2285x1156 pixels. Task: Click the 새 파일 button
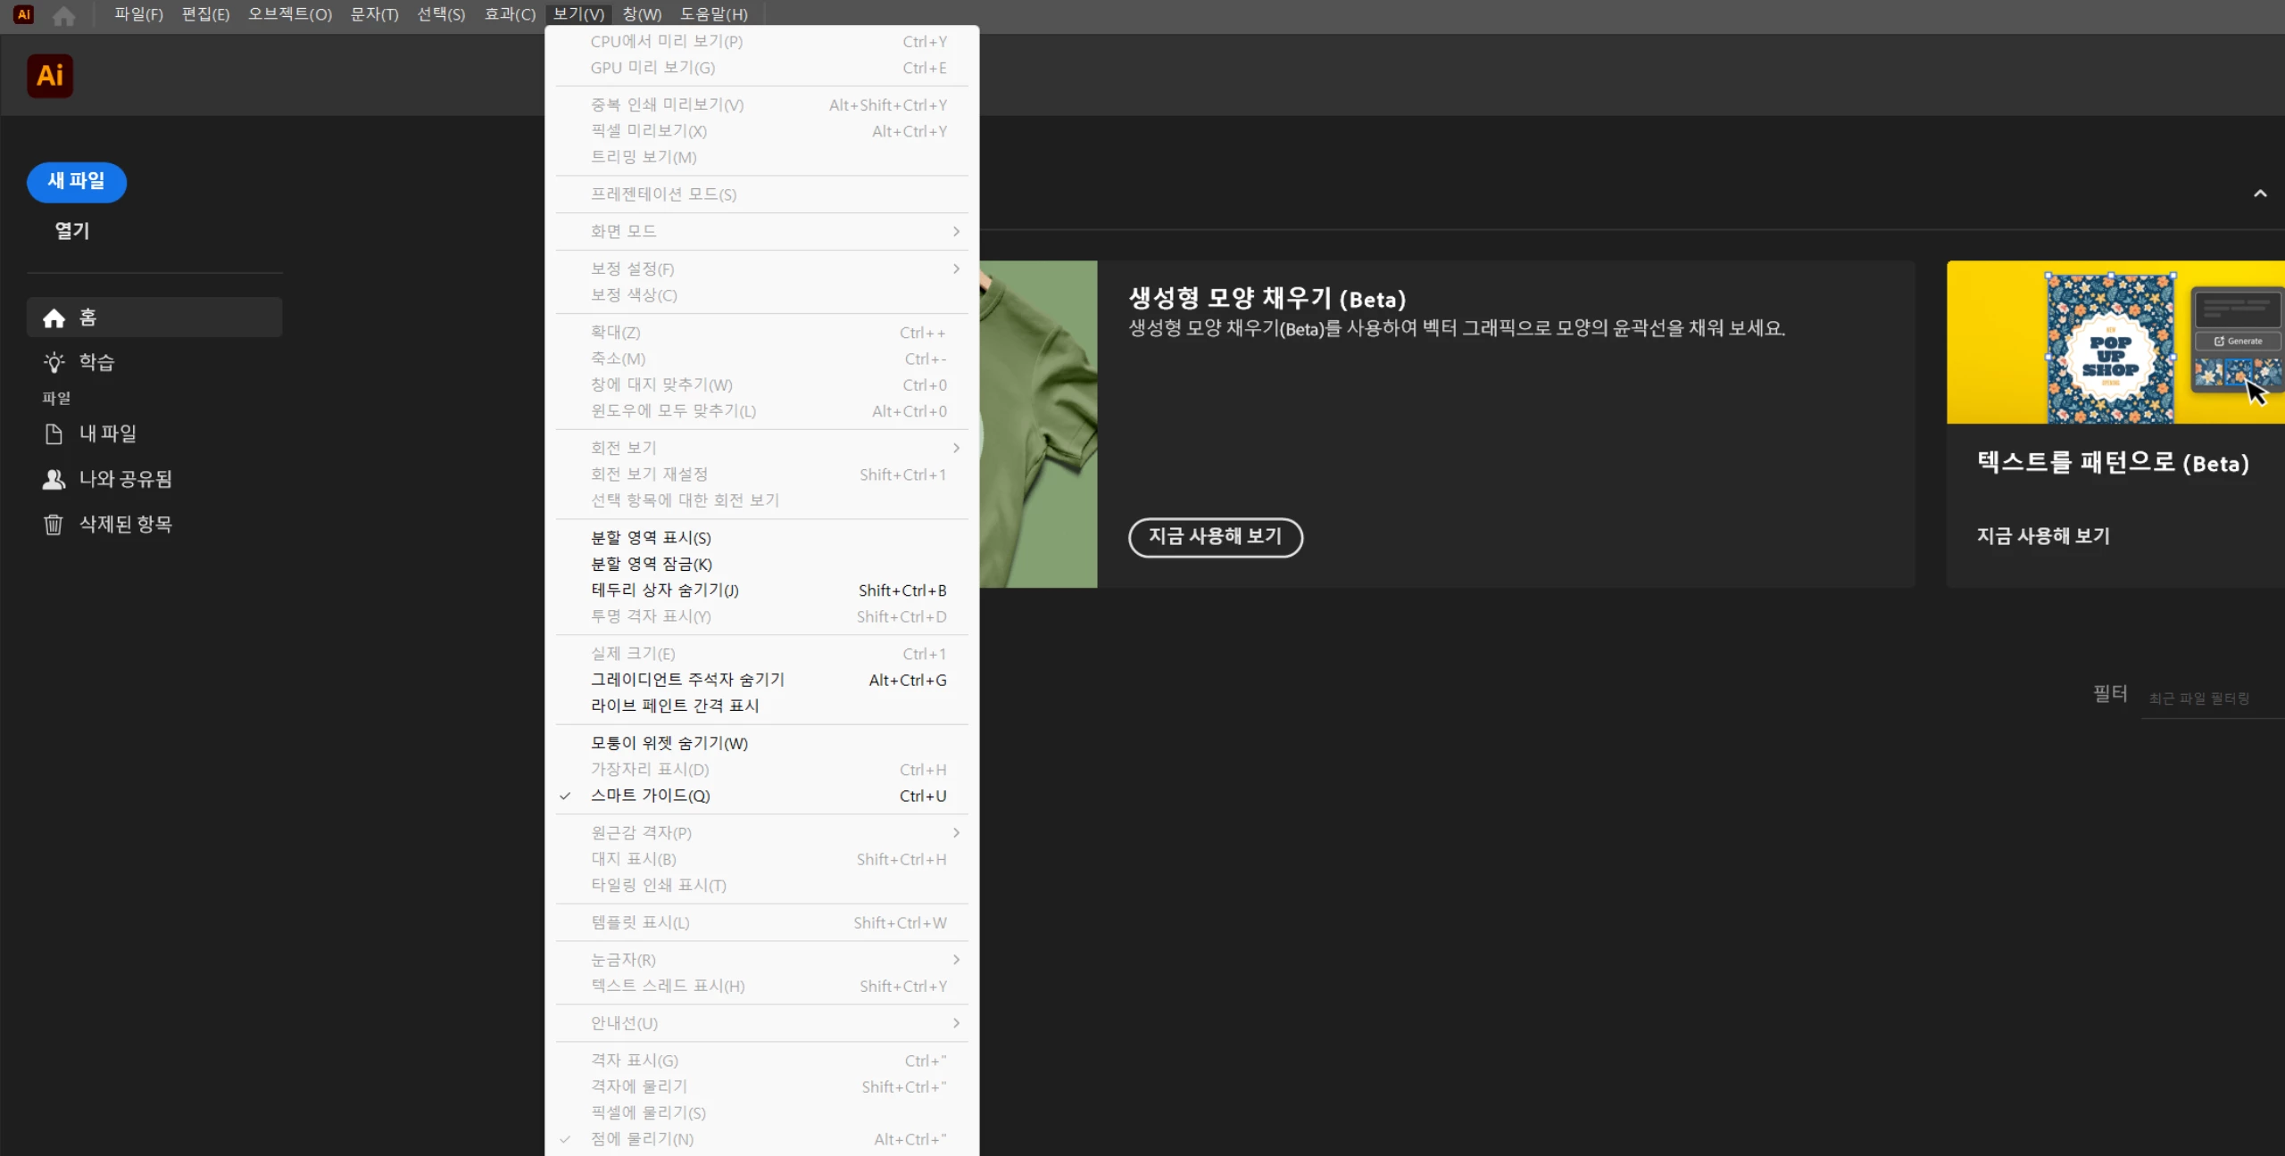[x=77, y=181]
